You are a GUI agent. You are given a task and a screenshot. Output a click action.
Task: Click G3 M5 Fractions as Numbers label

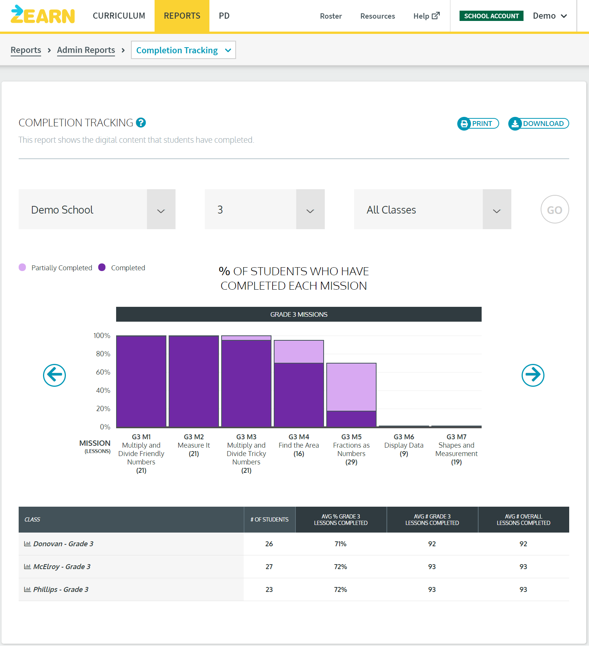pyautogui.click(x=351, y=449)
